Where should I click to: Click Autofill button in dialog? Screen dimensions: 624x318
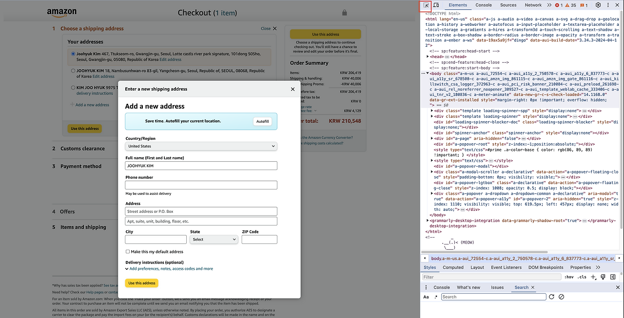tap(263, 121)
